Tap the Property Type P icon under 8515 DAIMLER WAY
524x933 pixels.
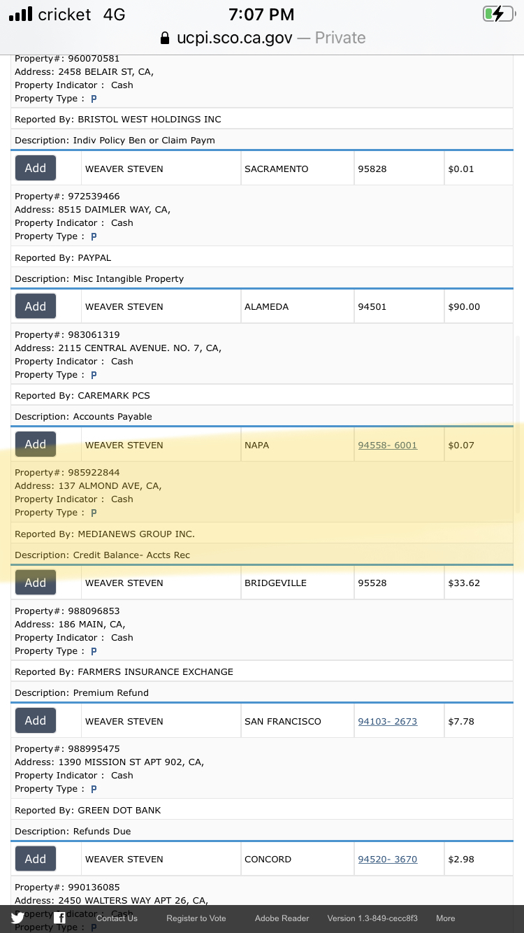click(x=94, y=237)
